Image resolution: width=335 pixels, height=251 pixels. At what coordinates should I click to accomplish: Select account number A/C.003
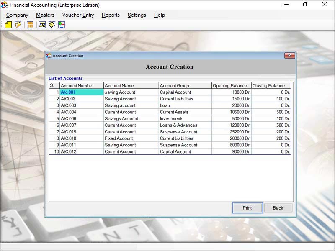pyautogui.click(x=82, y=105)
